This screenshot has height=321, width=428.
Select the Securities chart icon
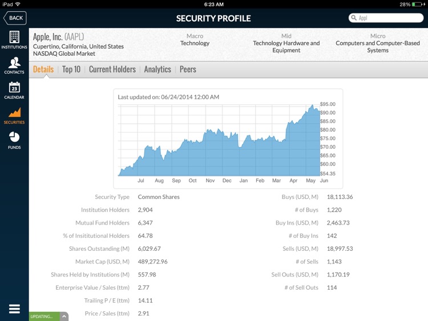[14, 115]
